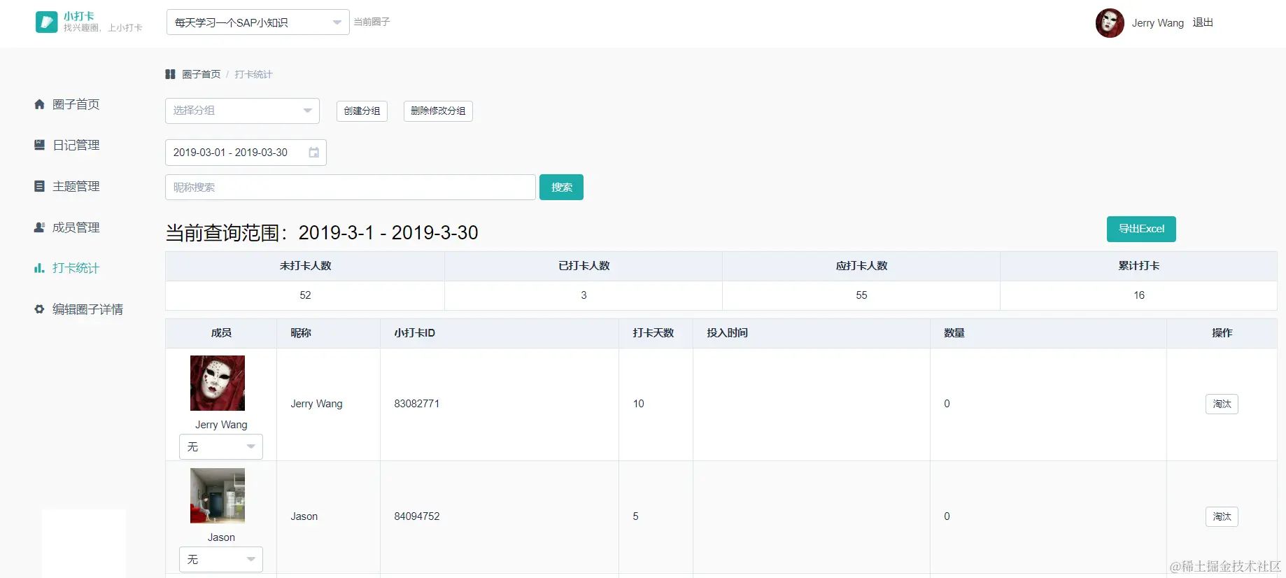Click the 已打卡人数 header cell
This screenshot has height=578, width=1286.
point(584,266)
